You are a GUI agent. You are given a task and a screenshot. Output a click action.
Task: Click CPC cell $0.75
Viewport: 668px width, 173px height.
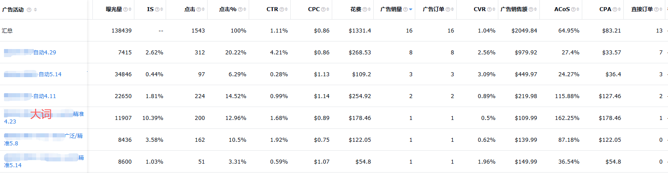[x=321, y=140]
